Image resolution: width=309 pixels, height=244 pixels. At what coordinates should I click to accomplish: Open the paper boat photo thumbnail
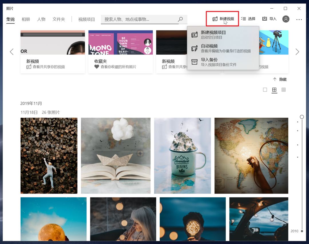[116, 155]
